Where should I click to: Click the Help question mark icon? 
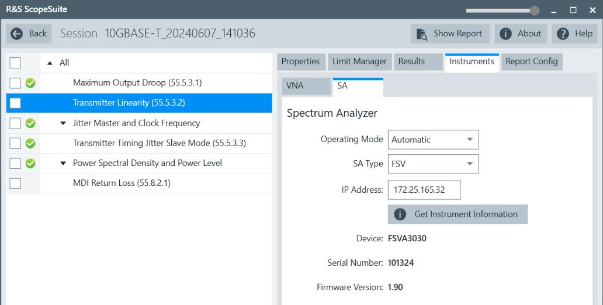[563, 34]
